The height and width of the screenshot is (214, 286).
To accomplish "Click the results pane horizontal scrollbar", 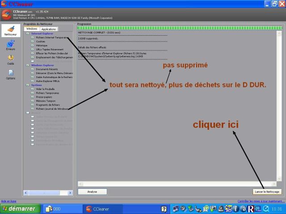I will (177, 184).
